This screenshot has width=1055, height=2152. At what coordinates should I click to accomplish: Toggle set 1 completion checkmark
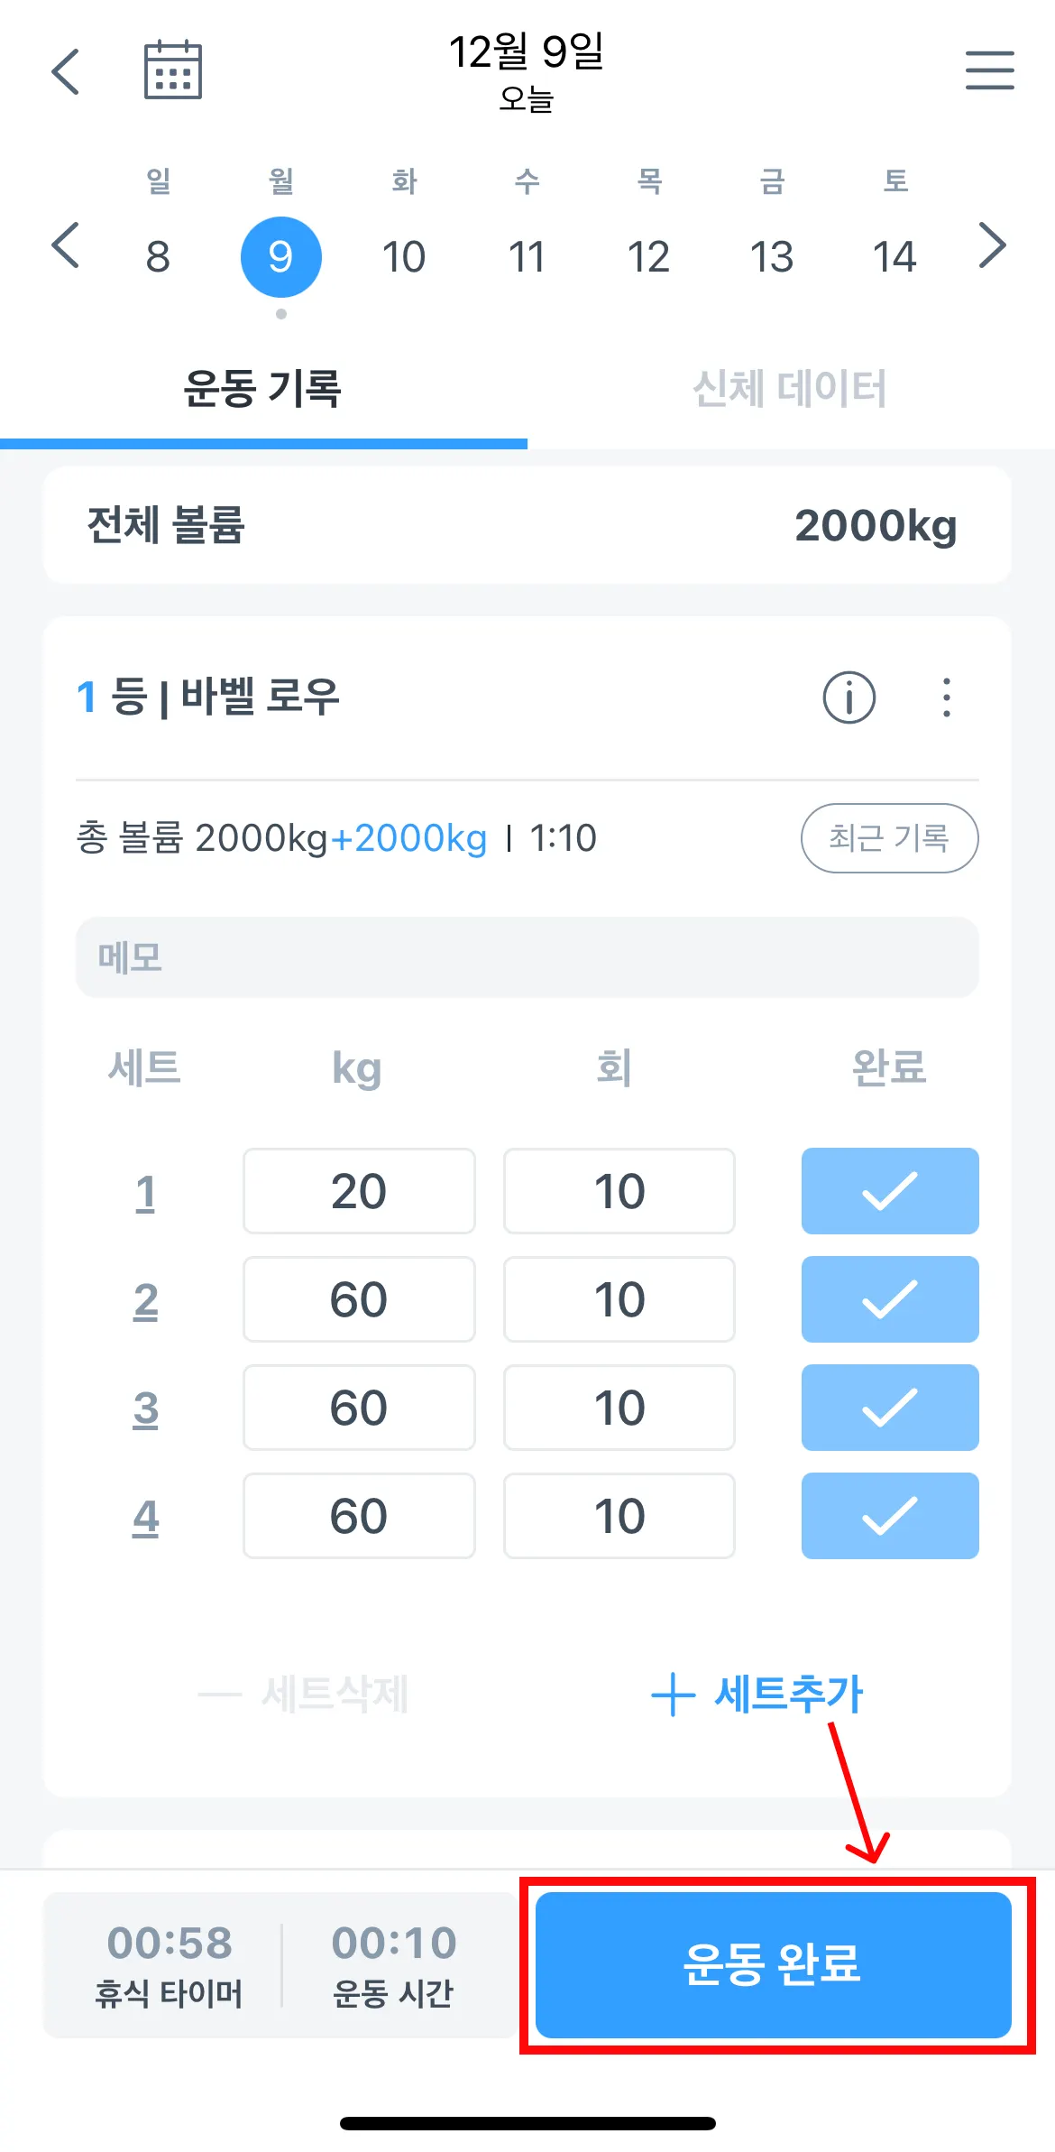[889, 1191]
